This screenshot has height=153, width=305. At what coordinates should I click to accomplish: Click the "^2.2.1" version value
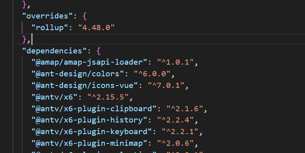[x=180, y=132]
